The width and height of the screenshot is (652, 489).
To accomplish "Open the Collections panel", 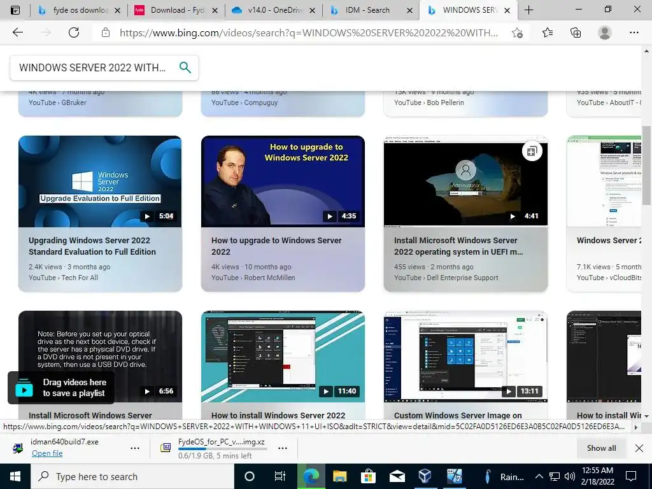I will tap(576, 32).
